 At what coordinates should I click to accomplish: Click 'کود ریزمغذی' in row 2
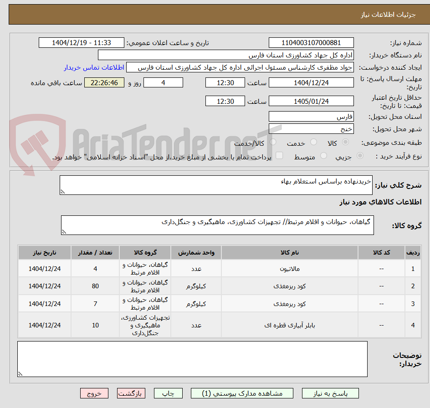(x=290, y=286)
